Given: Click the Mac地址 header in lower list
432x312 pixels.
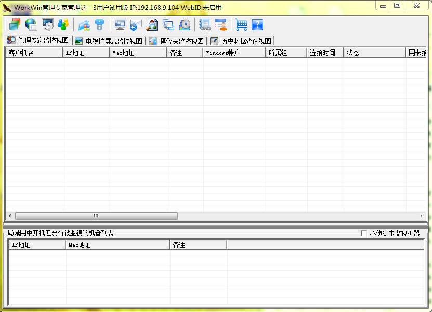Looking at the screenshot, I should coord(117,245).
